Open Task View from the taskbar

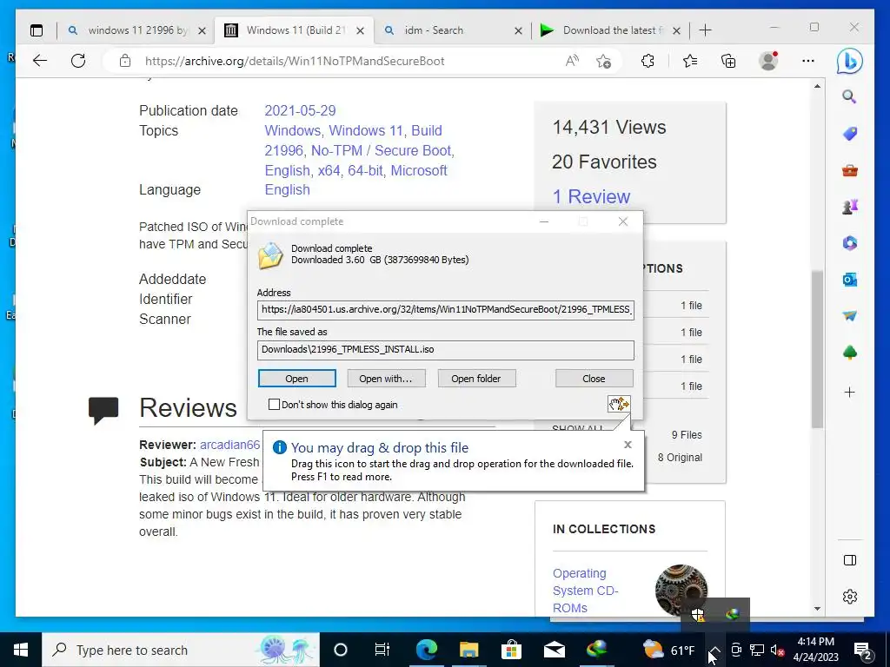click(382, 650)
